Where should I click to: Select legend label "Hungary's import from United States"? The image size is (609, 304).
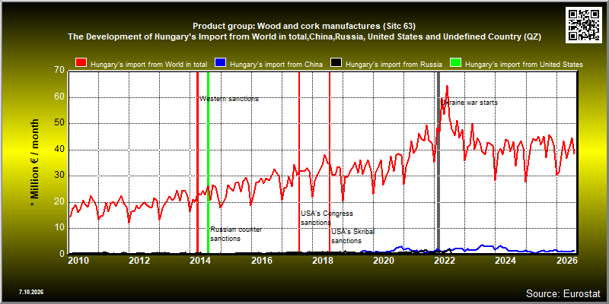click(524, 65)
